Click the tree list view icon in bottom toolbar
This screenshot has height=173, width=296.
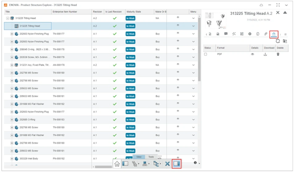[134, 164]
